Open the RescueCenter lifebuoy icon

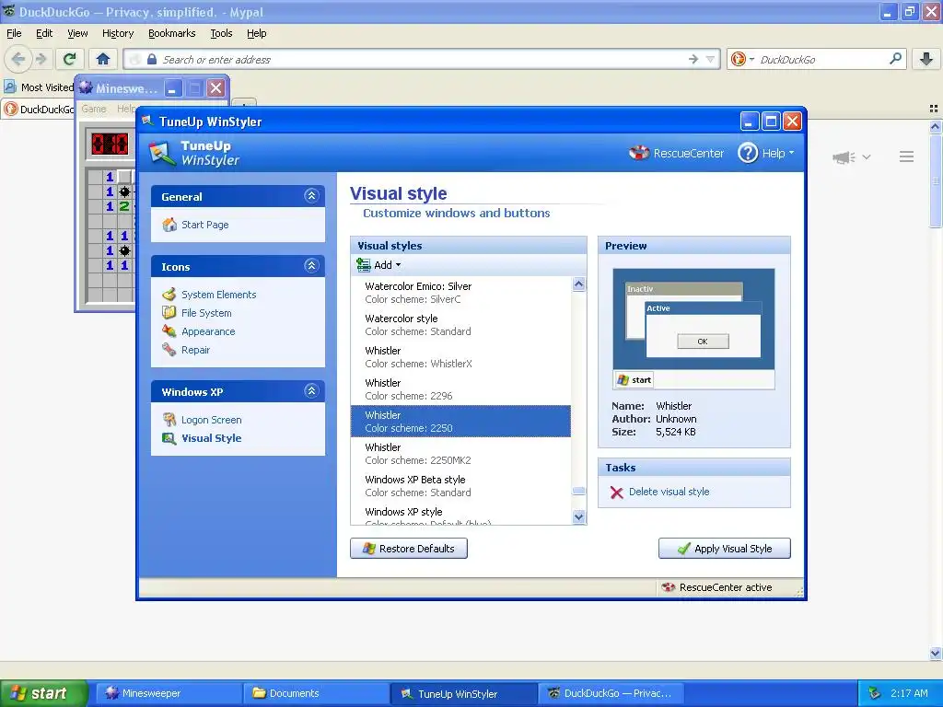(639, 153)
